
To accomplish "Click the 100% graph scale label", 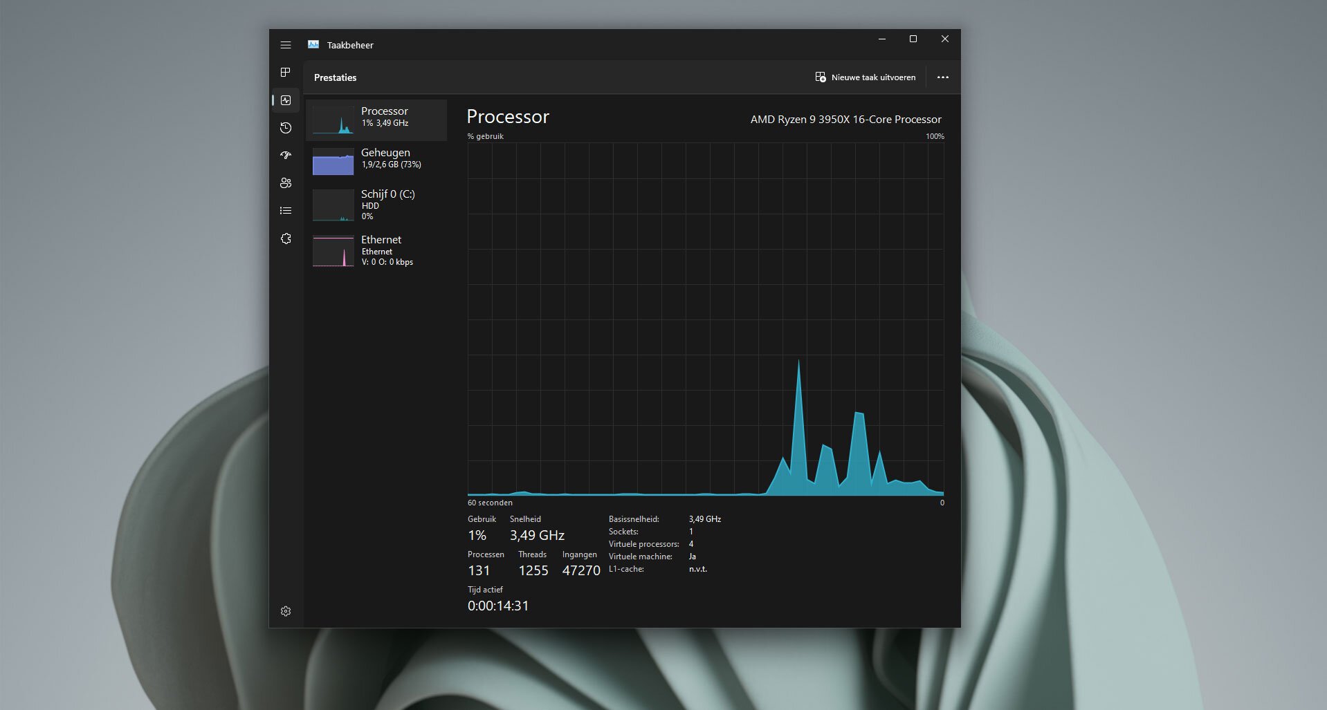I will point(935,136).
